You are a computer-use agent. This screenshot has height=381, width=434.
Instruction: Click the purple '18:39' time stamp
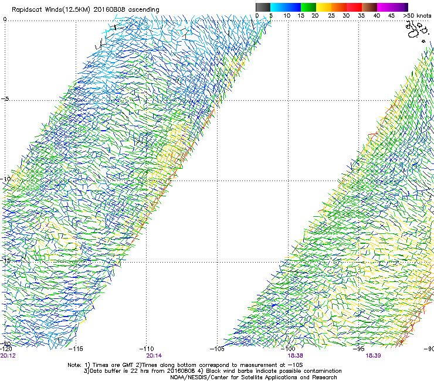click(x=373, y=356)
